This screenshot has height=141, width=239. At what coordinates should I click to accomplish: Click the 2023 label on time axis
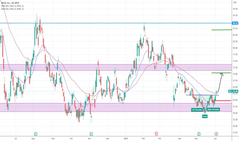126,138
